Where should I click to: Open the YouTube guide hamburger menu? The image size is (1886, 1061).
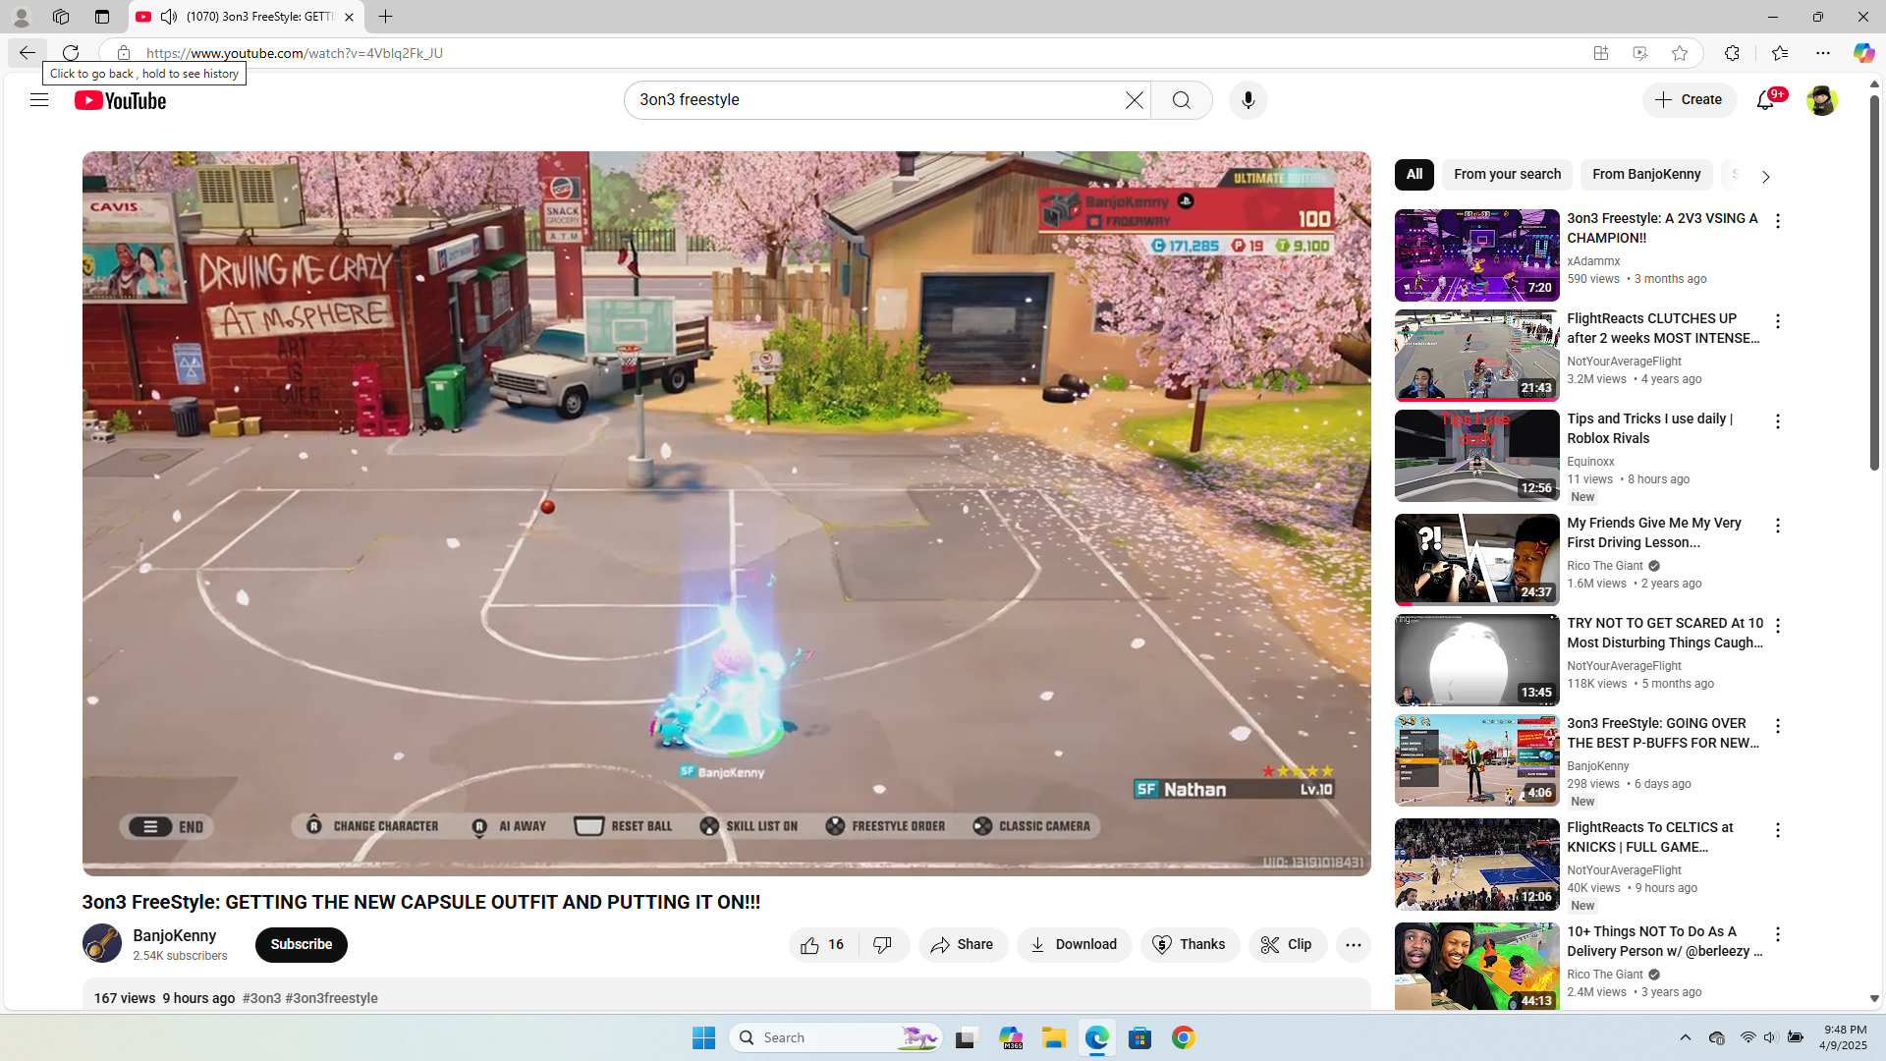point(39,100)
